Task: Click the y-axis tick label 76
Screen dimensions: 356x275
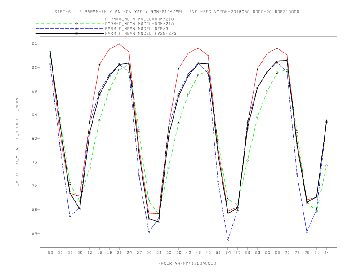Action: [x=34, y=162]
